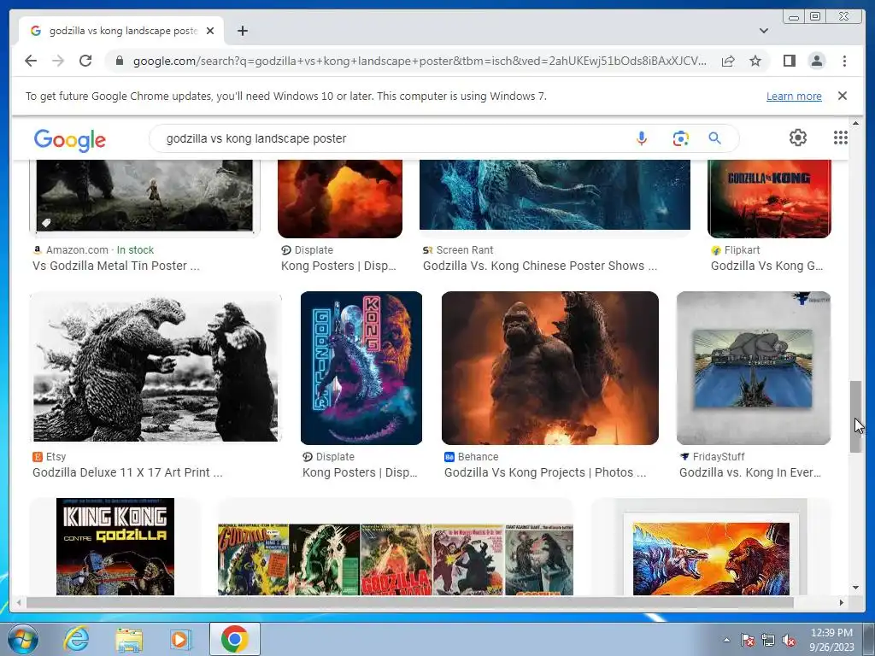This screenshot has width=875, height=656.
Task: Show hidden system tray icons
Action: point(726,640)
